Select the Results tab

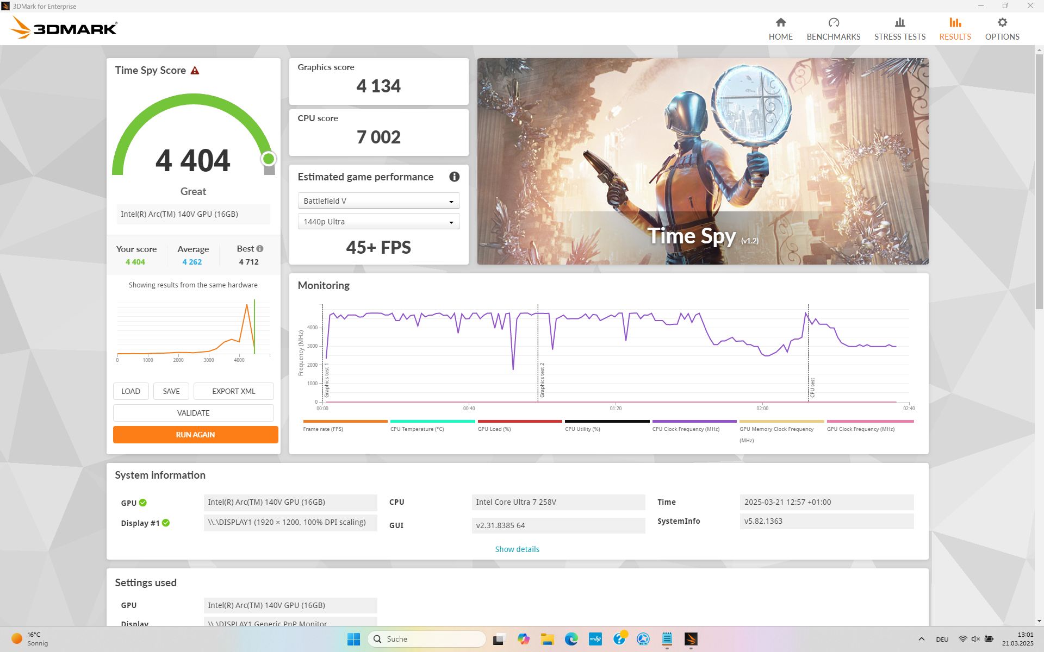click(955, 29)
